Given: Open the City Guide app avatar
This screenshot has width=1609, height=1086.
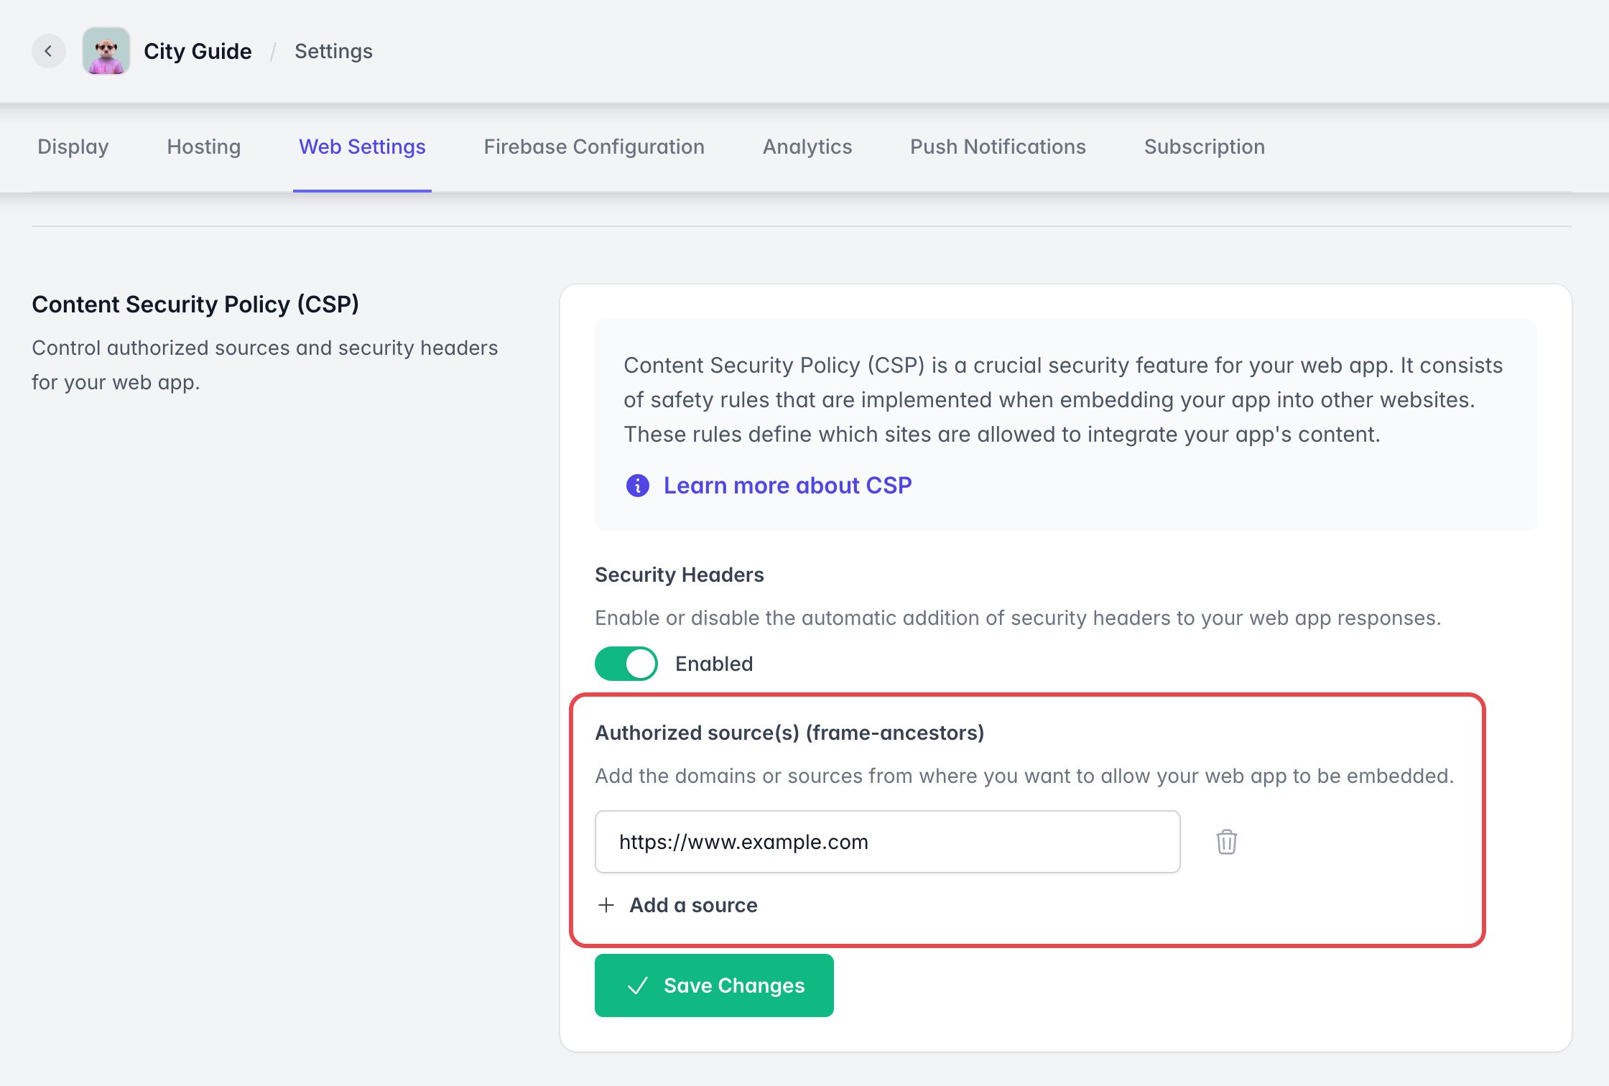Looking at the screenshot, I should 106,51.
